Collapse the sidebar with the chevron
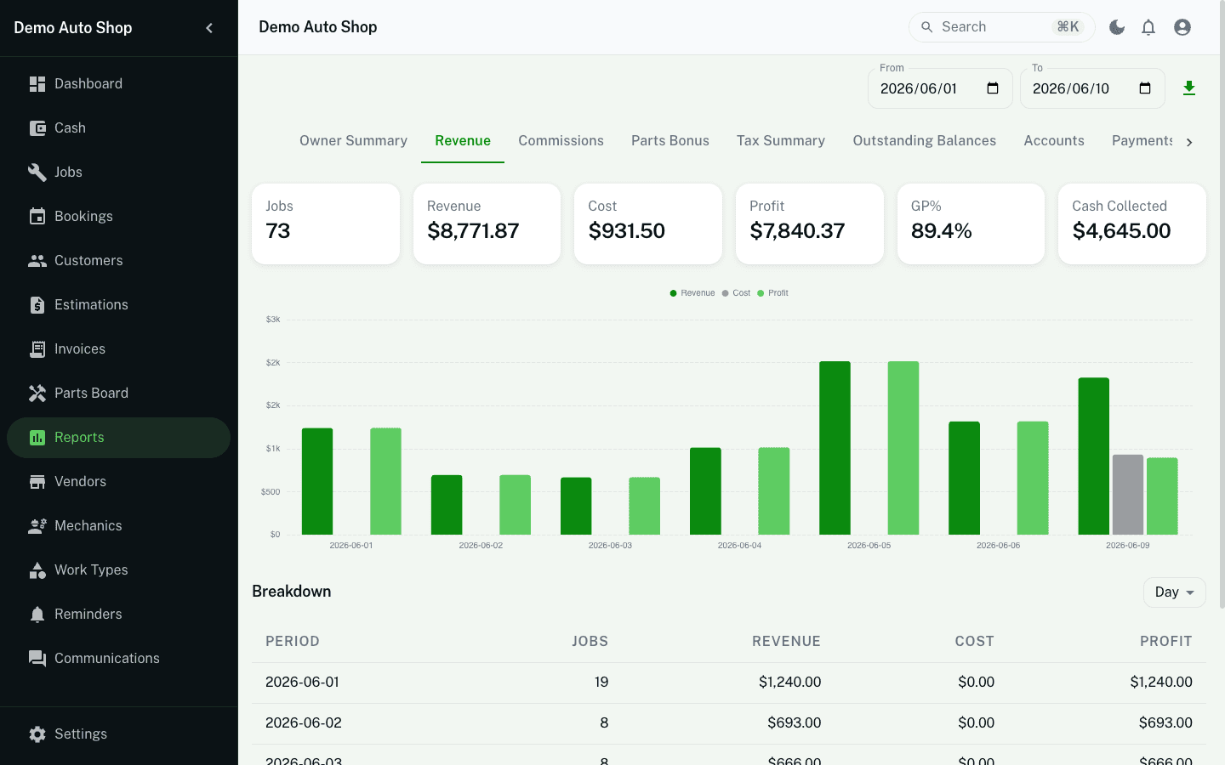The height and width of the screenshot is (765, 1225). coord(209,28)
